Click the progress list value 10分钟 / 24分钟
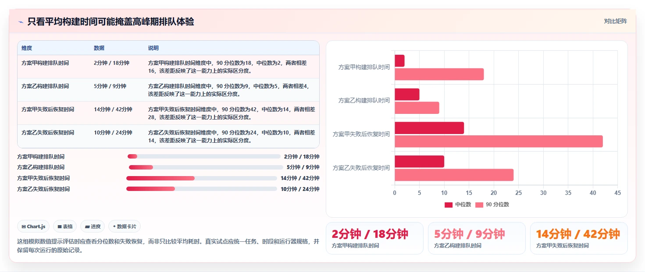This screenshot has width=645, height=272. click(300, 189)
